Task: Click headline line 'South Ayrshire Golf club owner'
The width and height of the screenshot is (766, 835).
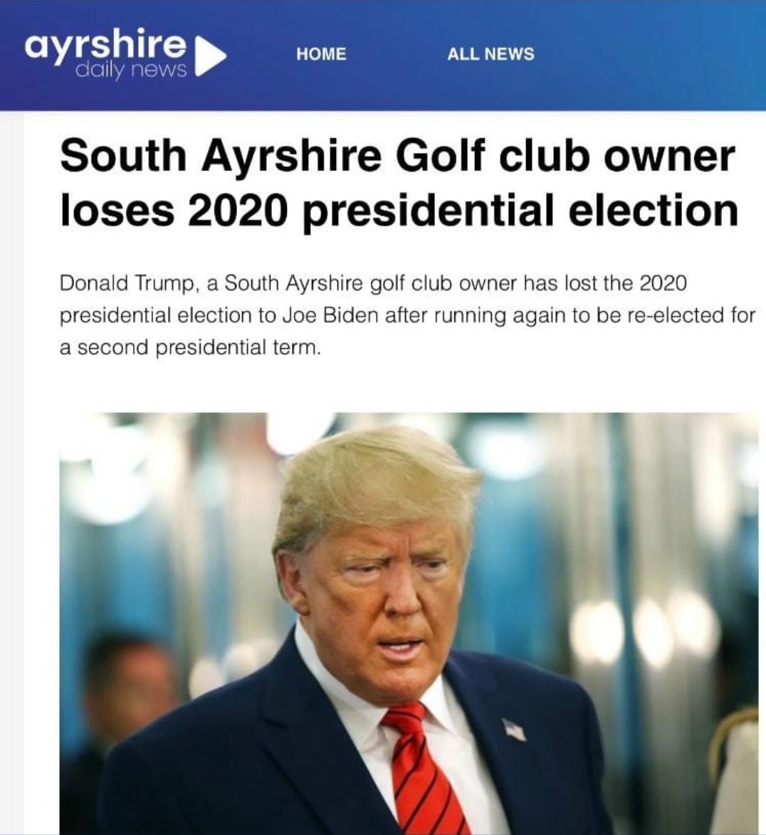Action: [398, 155]
